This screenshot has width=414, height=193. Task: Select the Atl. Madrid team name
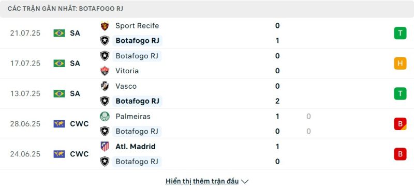tap(136, 147)
